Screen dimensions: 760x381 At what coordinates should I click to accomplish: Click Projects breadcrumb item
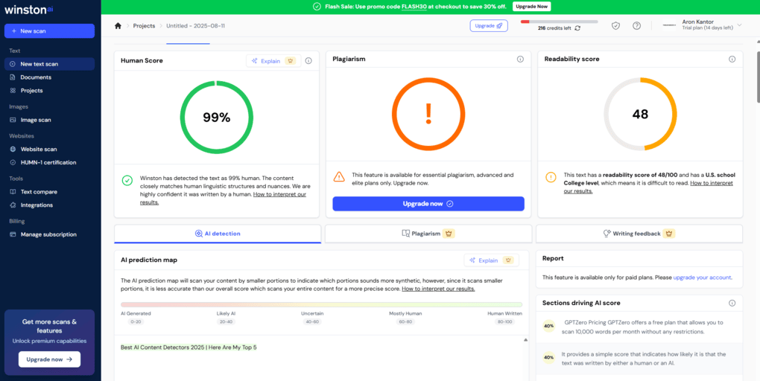144,25
